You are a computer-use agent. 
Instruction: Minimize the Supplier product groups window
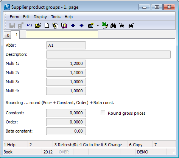pos(144,7)
